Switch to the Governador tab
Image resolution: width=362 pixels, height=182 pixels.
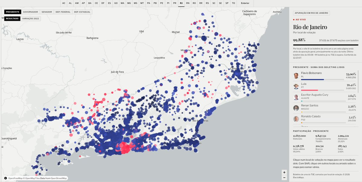point(30,12)
